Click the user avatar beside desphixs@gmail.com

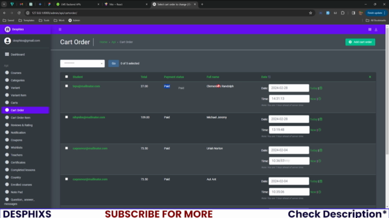7,41
